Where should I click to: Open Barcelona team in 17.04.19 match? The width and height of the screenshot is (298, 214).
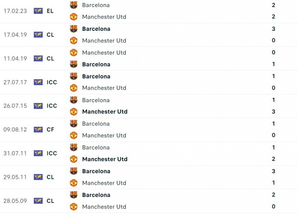coord(96,29)
